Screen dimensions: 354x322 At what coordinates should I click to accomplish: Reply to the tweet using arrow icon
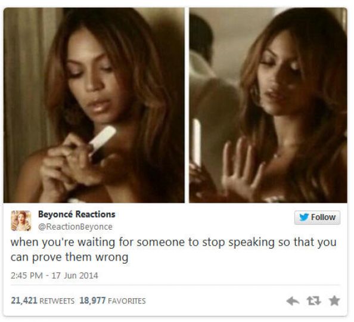pyautogui.click(x=293, y=301)
